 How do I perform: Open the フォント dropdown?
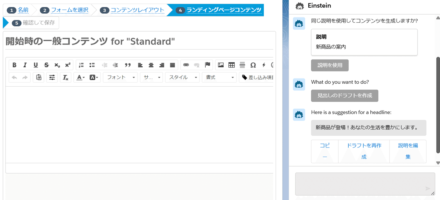[120, 77]
